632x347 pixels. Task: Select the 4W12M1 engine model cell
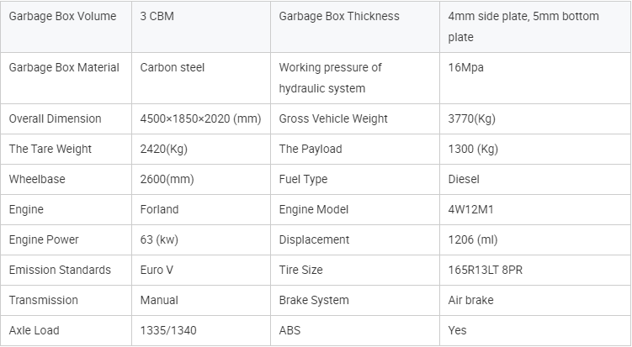coord(535,209)
